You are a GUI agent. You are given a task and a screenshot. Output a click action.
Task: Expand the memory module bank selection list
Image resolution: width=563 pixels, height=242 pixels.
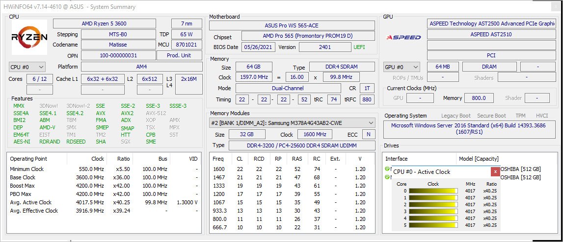(x=371, y=123)
